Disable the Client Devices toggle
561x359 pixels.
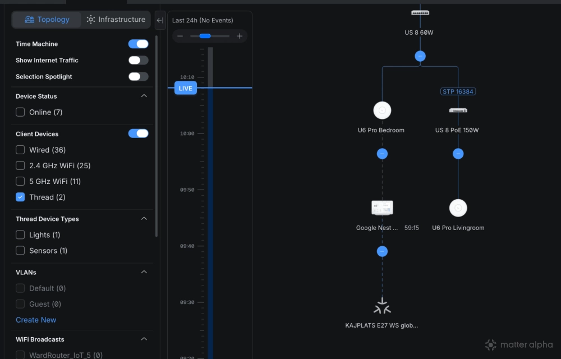click(x=138, y=134)
